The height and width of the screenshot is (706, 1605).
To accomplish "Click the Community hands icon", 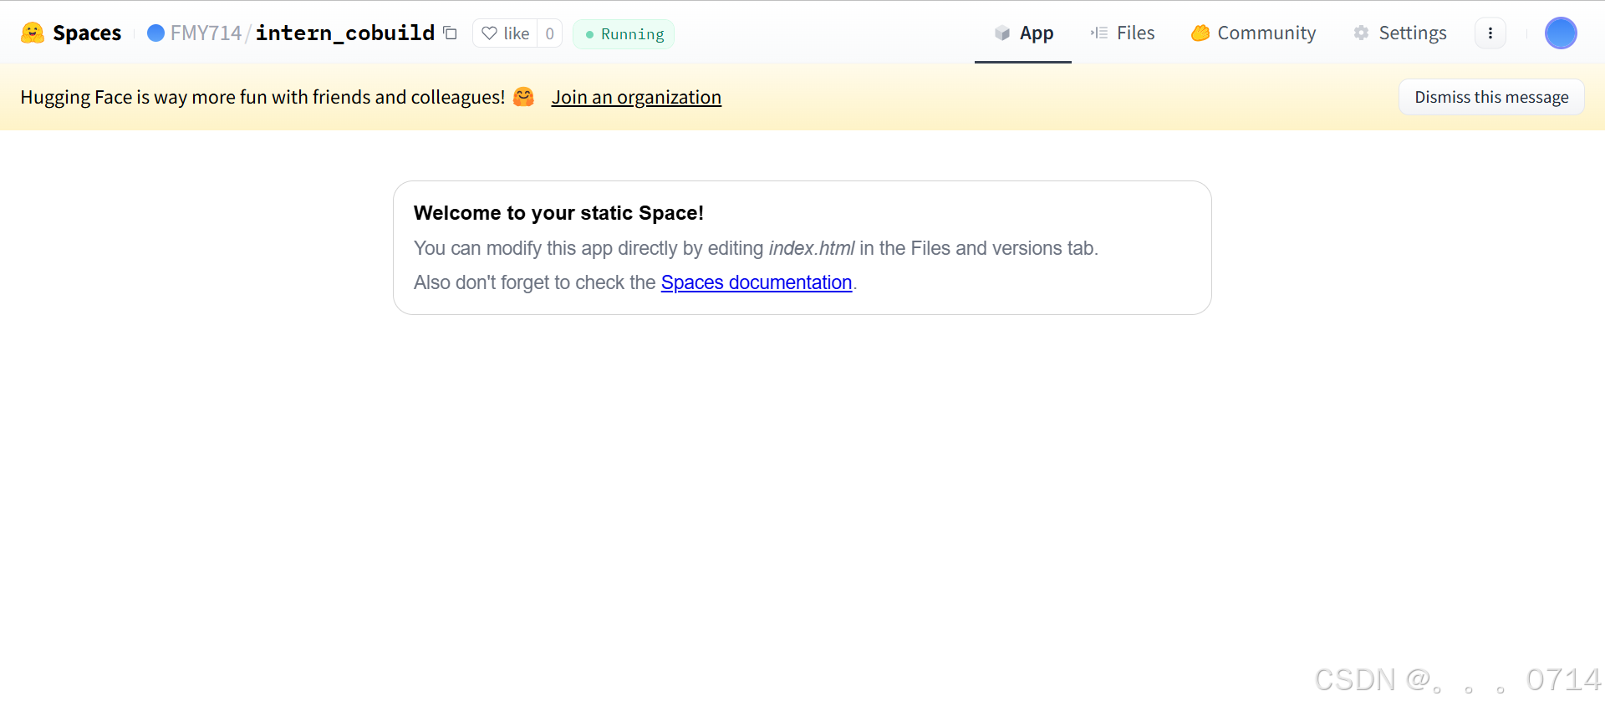I will pyautogui.click(x=1200, y=33).
